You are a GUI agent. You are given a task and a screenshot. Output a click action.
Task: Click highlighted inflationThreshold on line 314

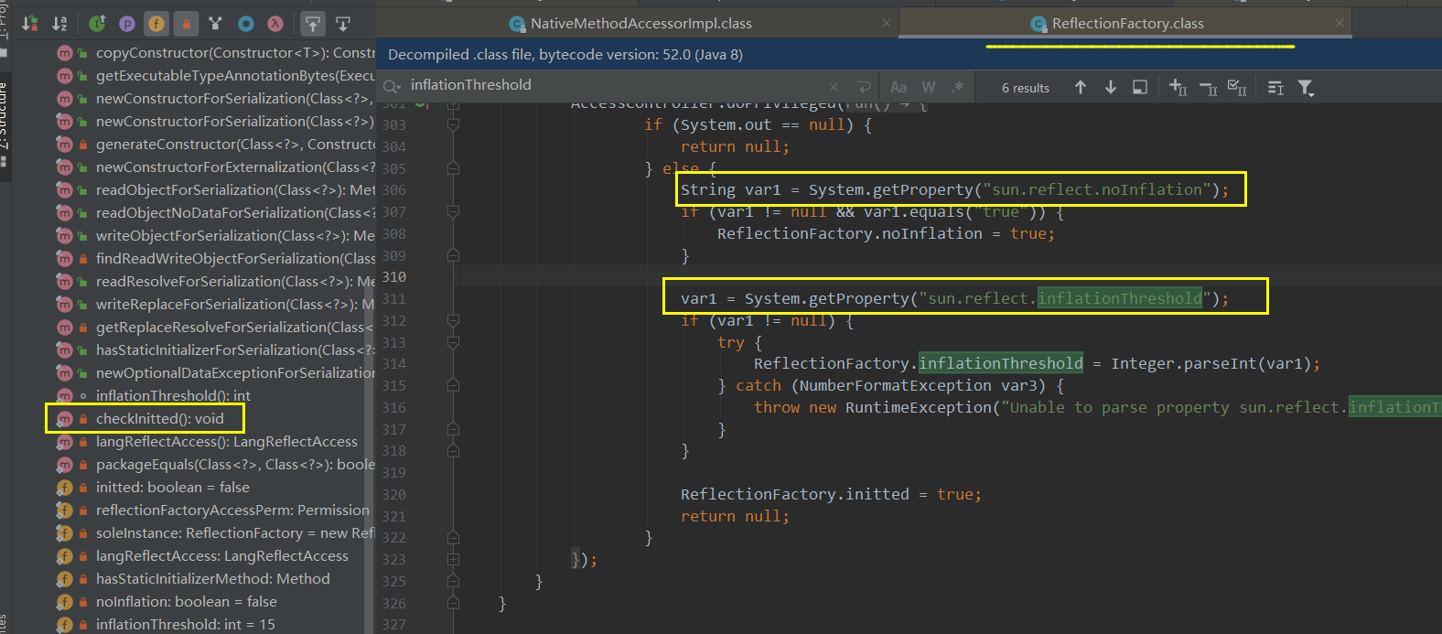coord(1000,363)
